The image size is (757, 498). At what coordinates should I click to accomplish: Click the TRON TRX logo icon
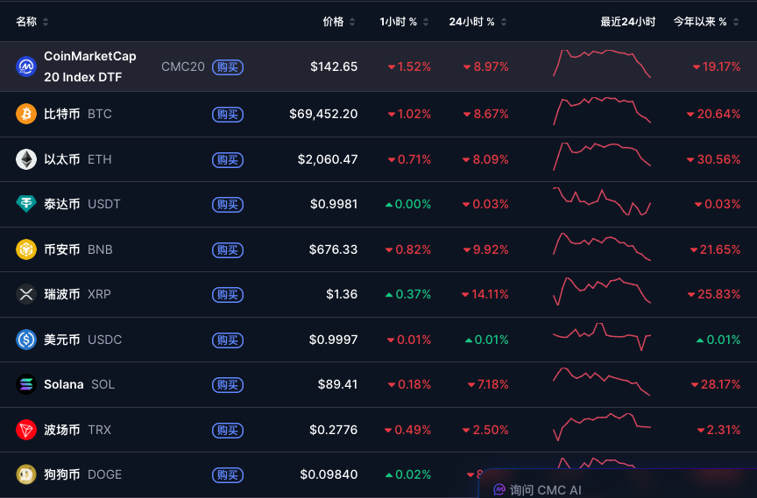(26, 430)
